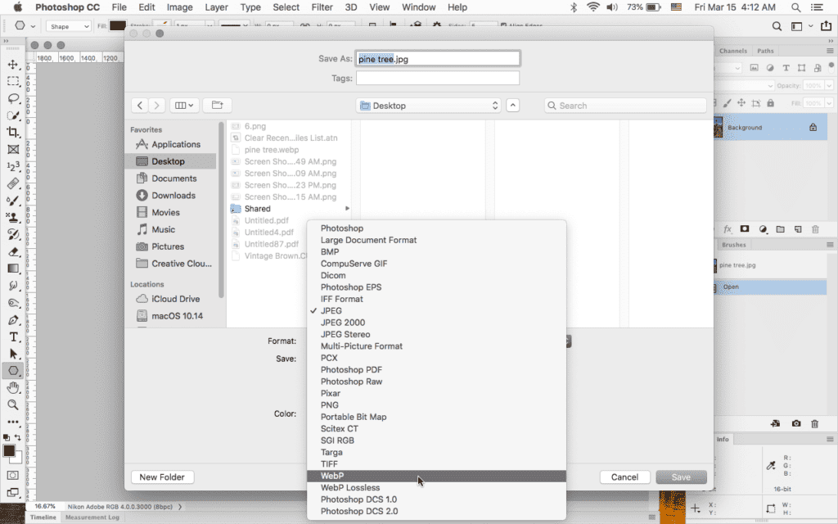Switch to the Paths tab
Screen dimensions: 838x524
[765, 51]
